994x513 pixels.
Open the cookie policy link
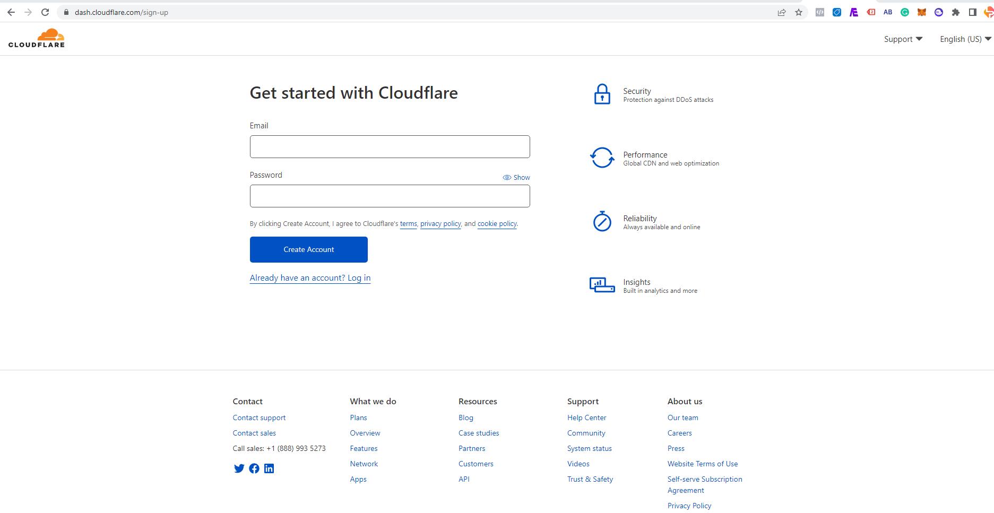(497, 224)
